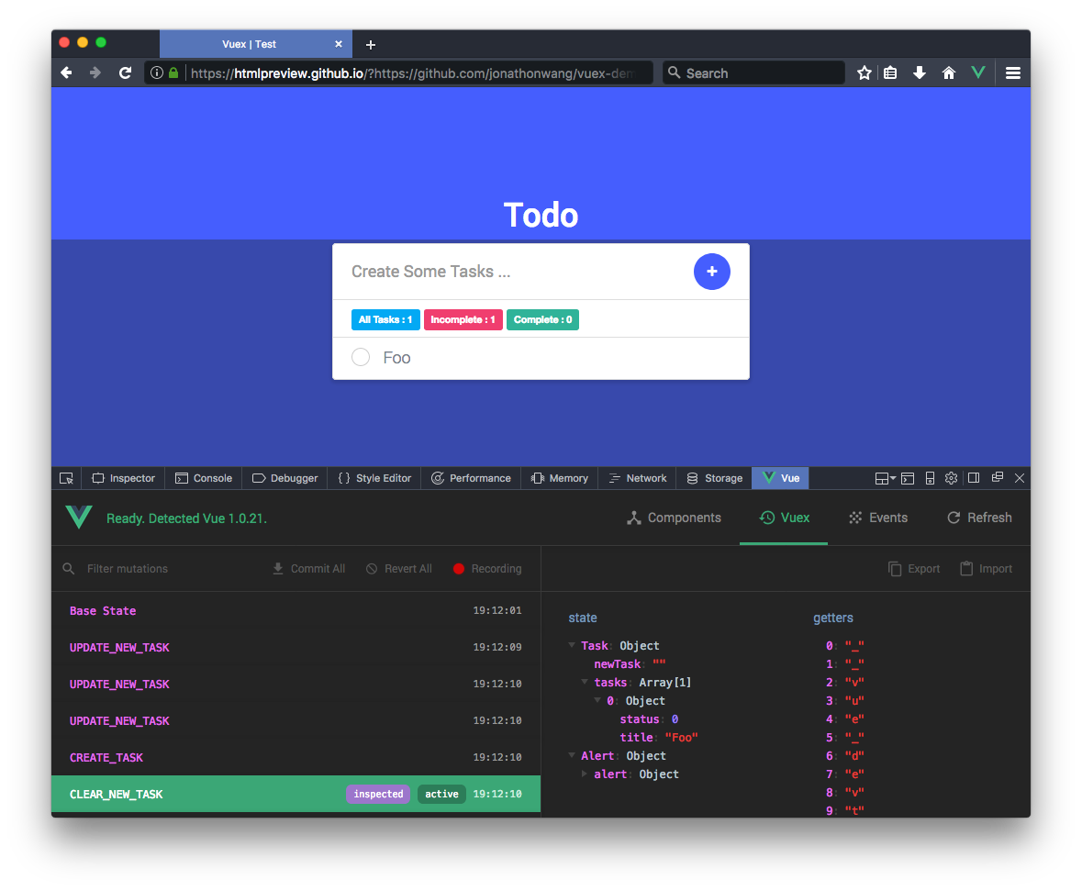This screenshot has width=1082, height=891.
Task: Filter by the All Tasks : 1 badge
Action: 385,319
